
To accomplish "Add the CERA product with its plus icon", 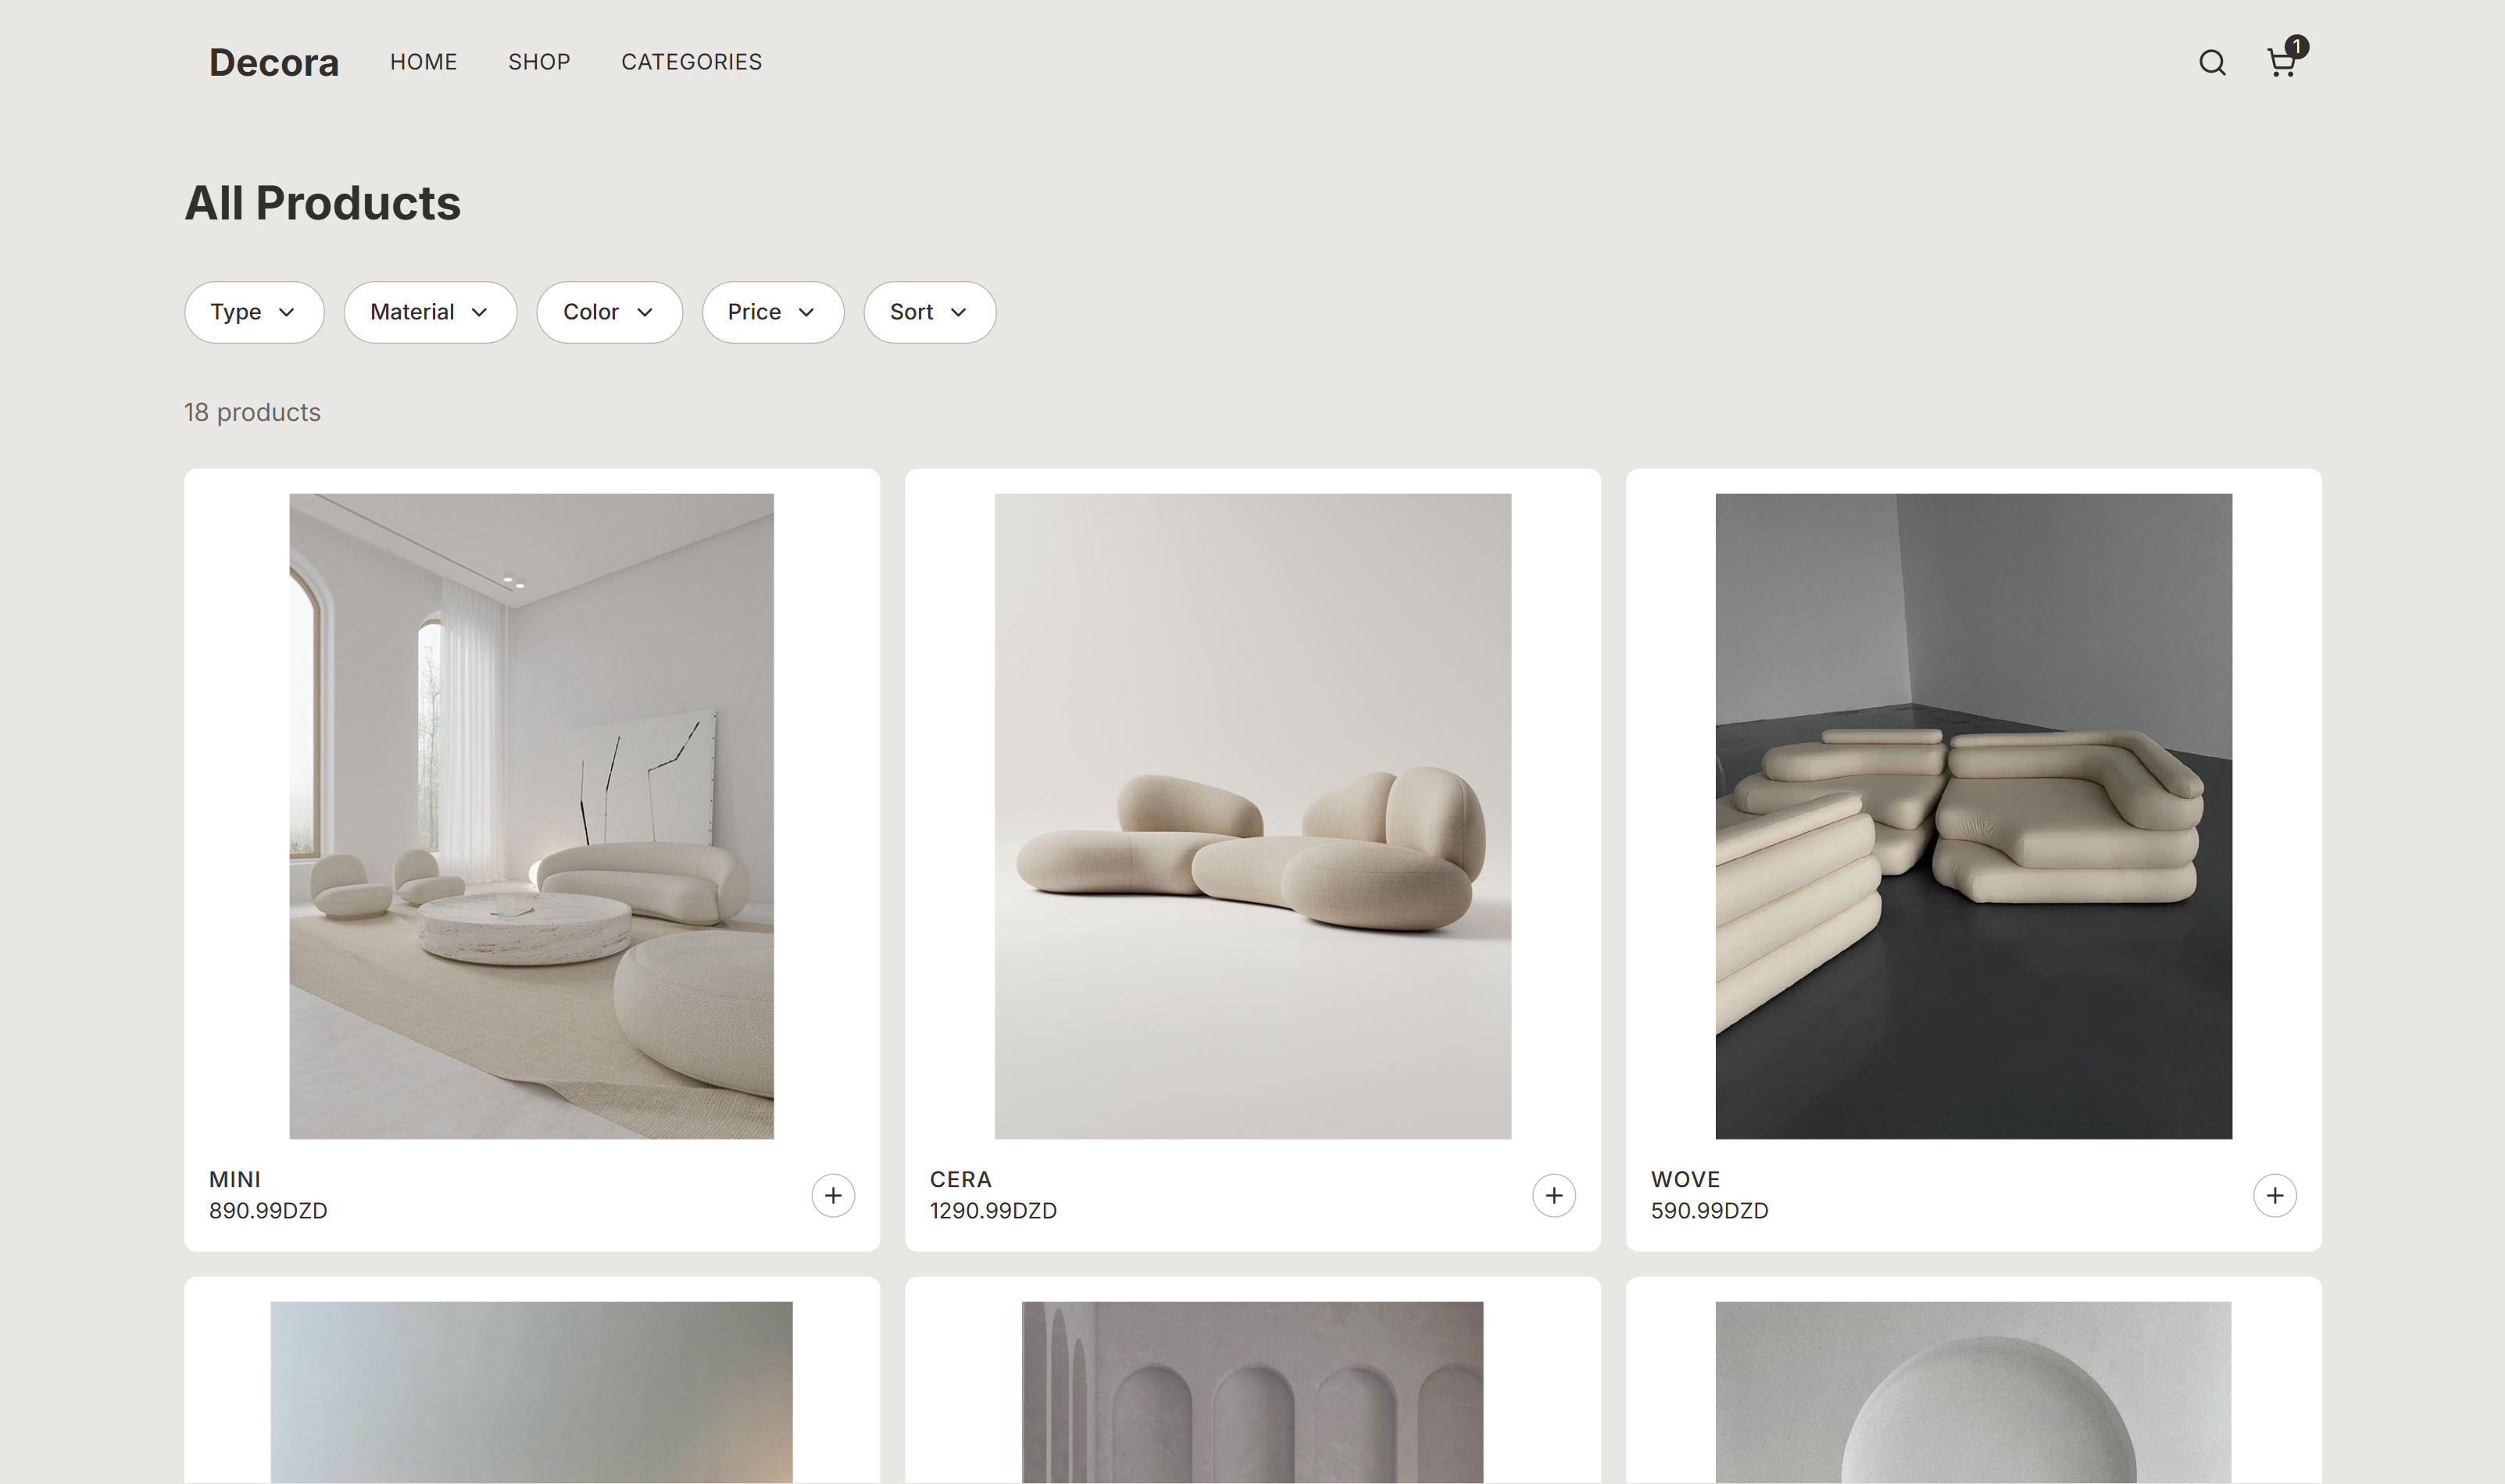I will [x=1553, y=1195].
